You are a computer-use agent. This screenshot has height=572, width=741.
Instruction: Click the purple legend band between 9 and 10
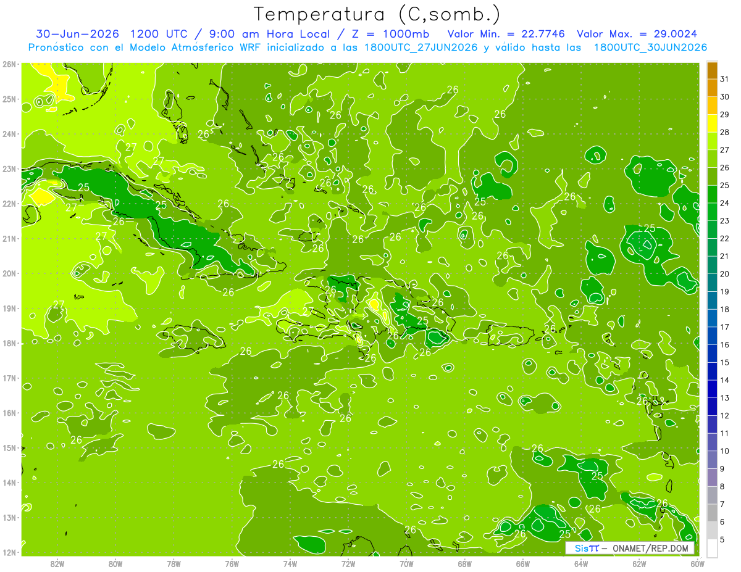tap(712, 460)
